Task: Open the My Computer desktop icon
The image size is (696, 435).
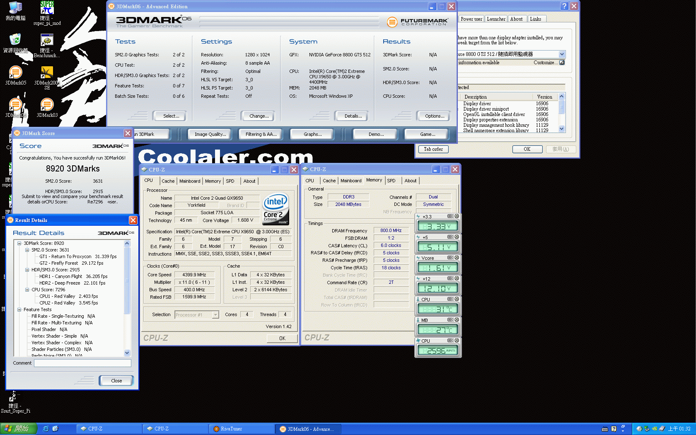Action: point(15,11)
